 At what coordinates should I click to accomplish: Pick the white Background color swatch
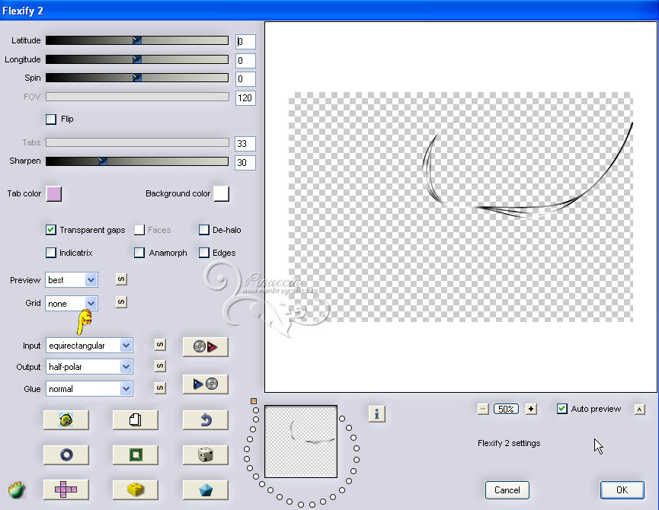(x=221, y=194)
